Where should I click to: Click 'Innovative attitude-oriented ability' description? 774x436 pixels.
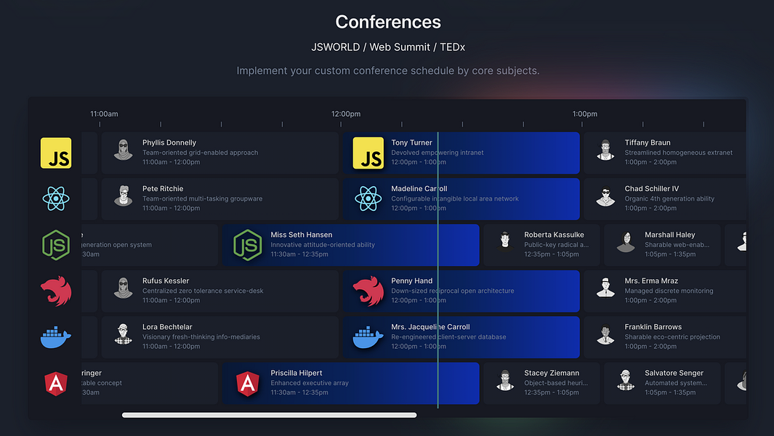click(323, 244)
